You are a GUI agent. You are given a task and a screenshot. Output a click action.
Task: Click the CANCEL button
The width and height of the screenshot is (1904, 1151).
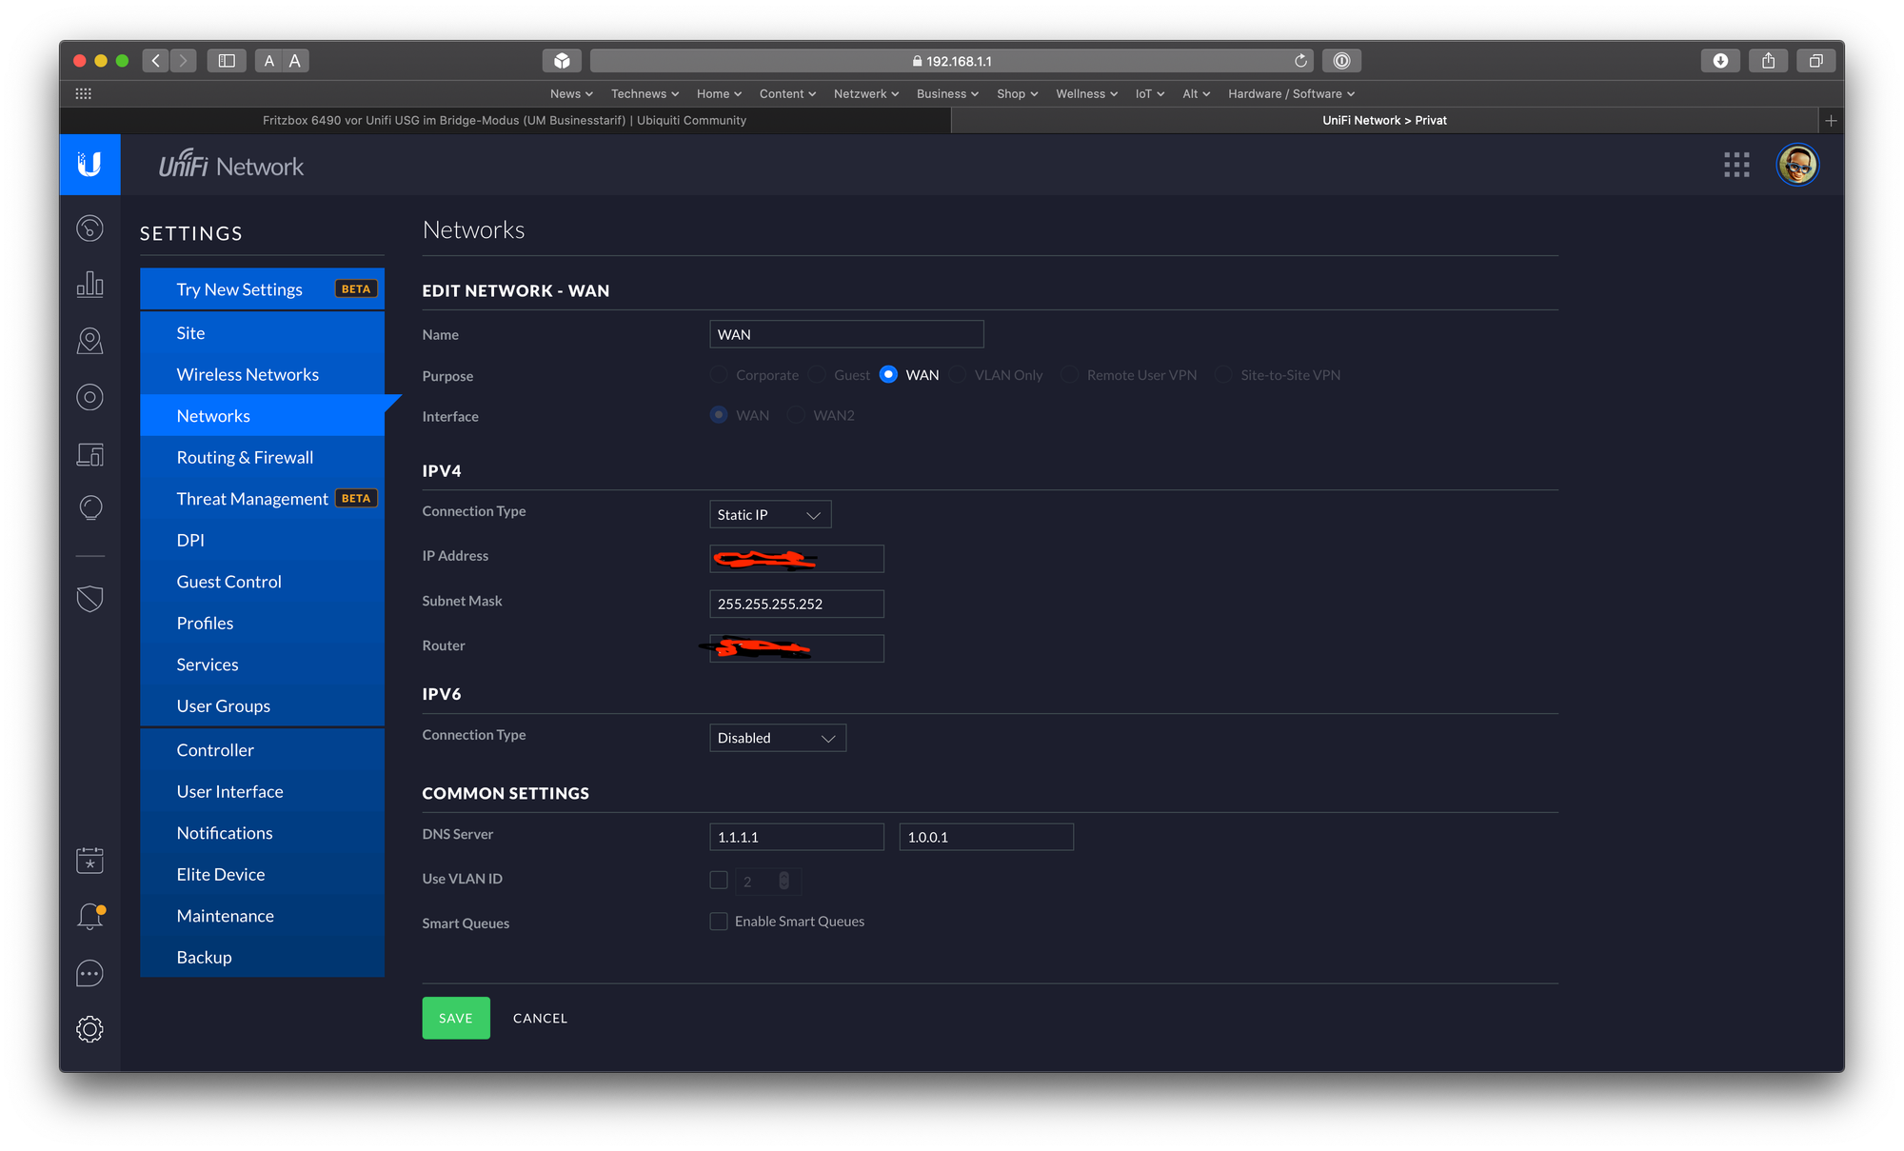tap(540, 1018)
